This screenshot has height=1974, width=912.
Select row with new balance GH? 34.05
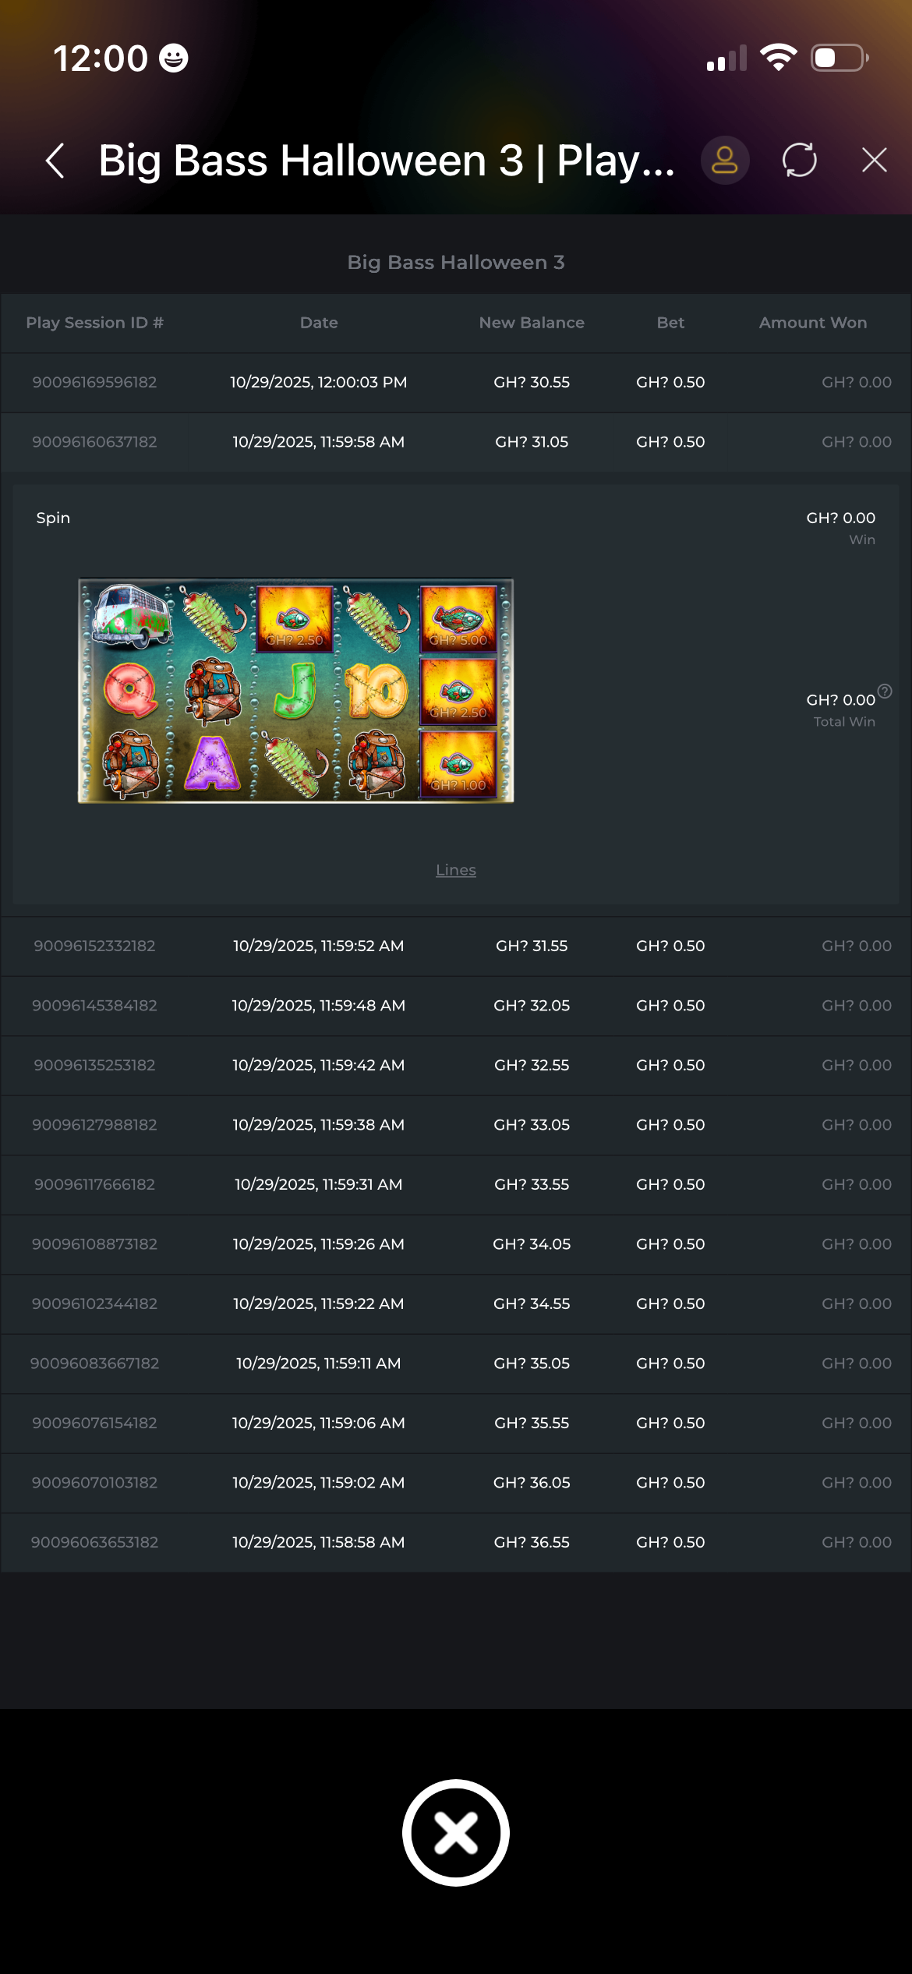tap(455, 1244)
